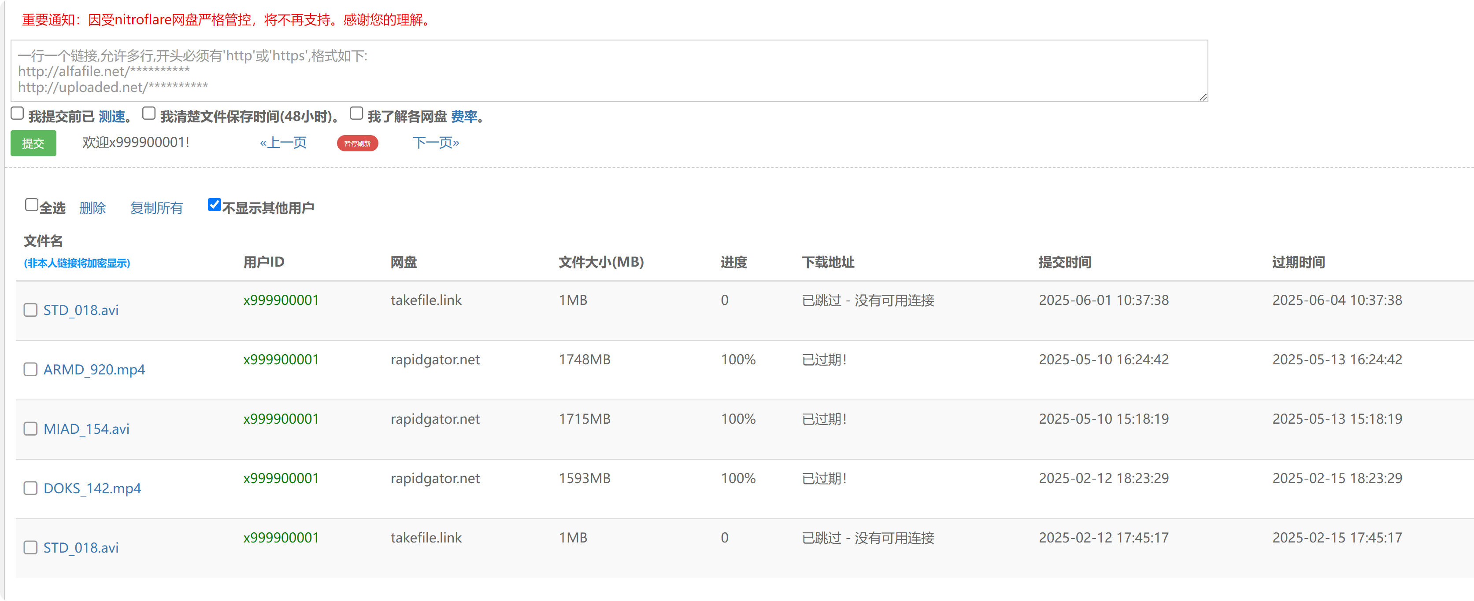The image size is (1474, 601).
Task: Click the welcome text 欢迎x999900001!
Action: click(x=136, y=142)
